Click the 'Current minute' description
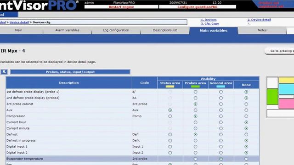Screen dimensions: 294x165 pyautogui.click(x=18, y=128)
